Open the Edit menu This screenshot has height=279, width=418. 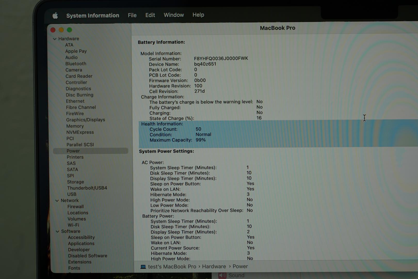[150, 15]
